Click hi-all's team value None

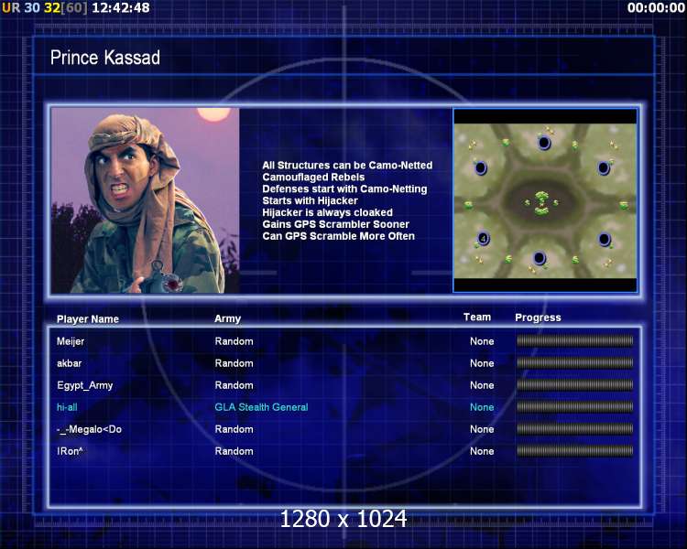(x=482, y=407)
